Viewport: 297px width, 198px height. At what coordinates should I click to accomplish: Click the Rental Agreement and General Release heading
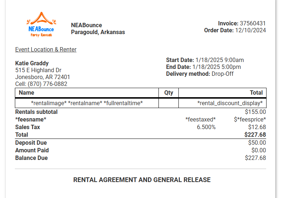pos(142,180)
